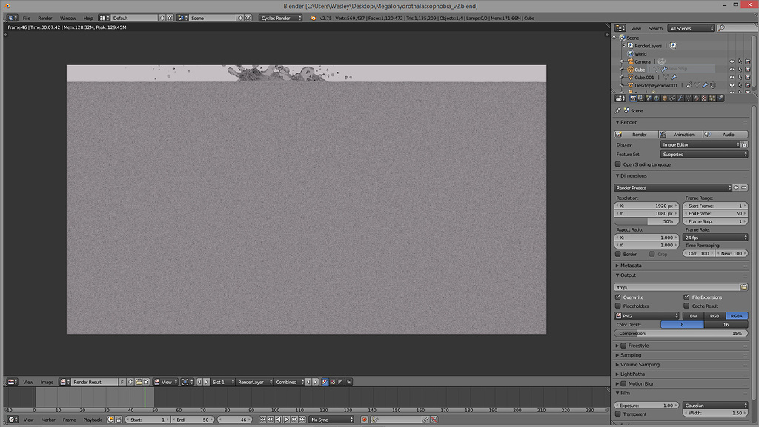Open the Render properties tab (camera icon)
759x427 pixels.
(633, 98)
